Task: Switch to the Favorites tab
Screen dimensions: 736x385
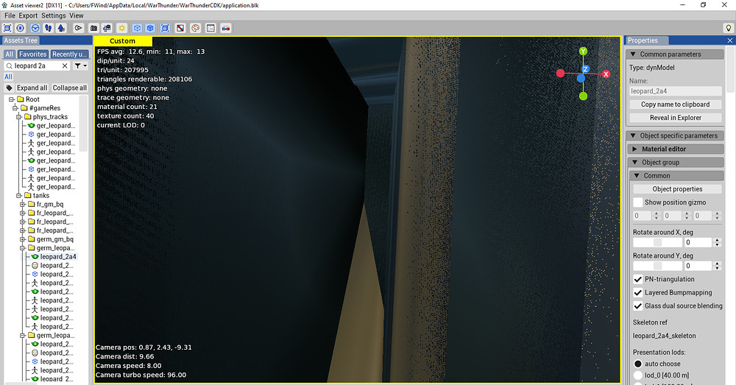Action: [x=33, y=54]
